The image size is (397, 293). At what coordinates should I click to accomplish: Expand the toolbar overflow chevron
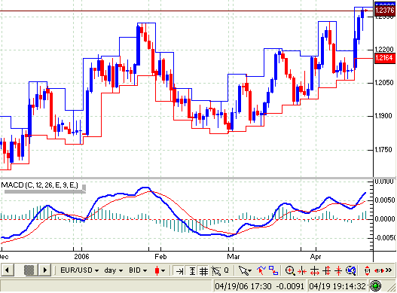[389, 270]
